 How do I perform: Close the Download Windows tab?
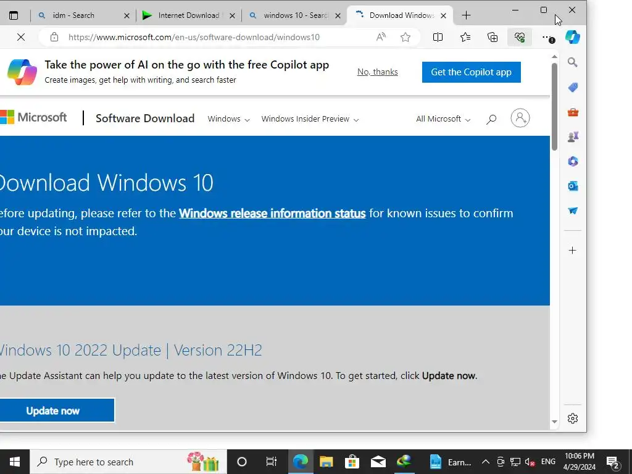tap(443, 15)
